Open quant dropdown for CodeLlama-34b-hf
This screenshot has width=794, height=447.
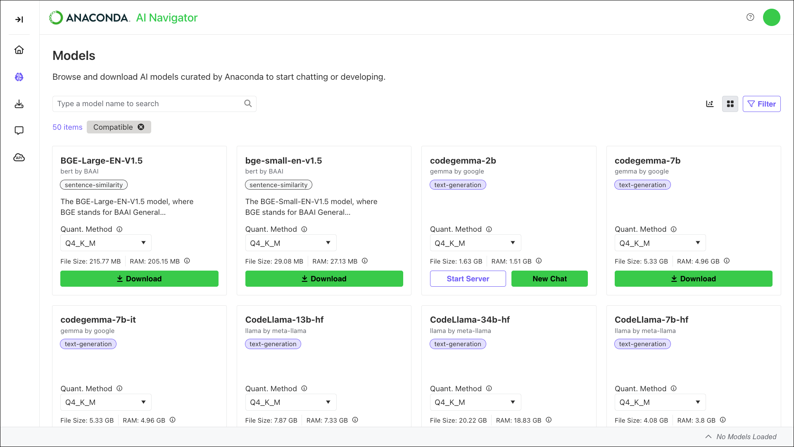[x=475, y=402]
